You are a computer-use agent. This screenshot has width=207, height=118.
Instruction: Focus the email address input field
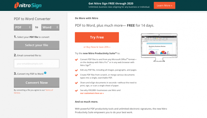36,64
